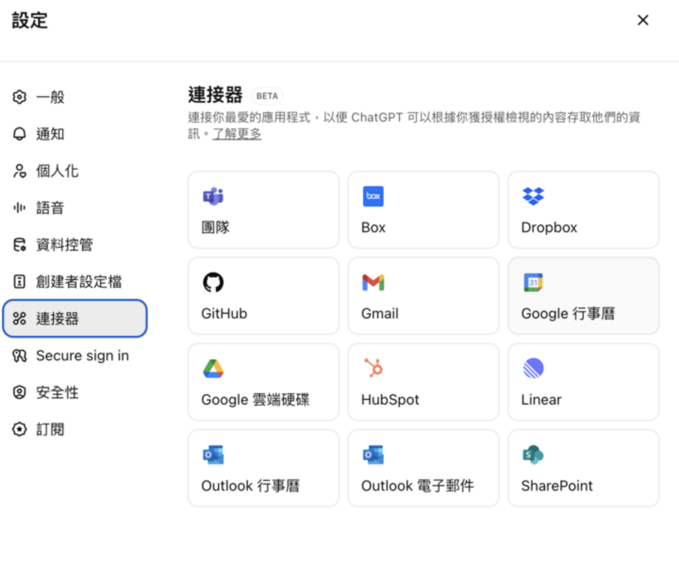Open the Gmail connector card
This screenshot has width=679, height=564.
[423, 296]
